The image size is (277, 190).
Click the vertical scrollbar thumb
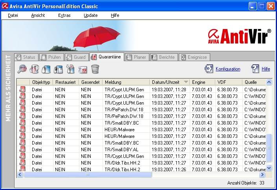(269, 148)
